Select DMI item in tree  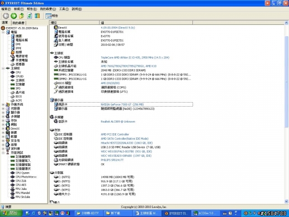18,44
